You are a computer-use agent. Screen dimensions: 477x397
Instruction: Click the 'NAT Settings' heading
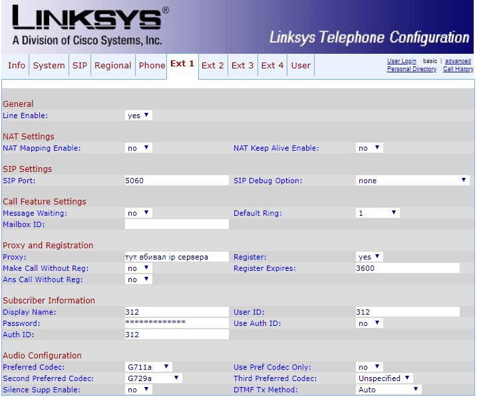29,136
